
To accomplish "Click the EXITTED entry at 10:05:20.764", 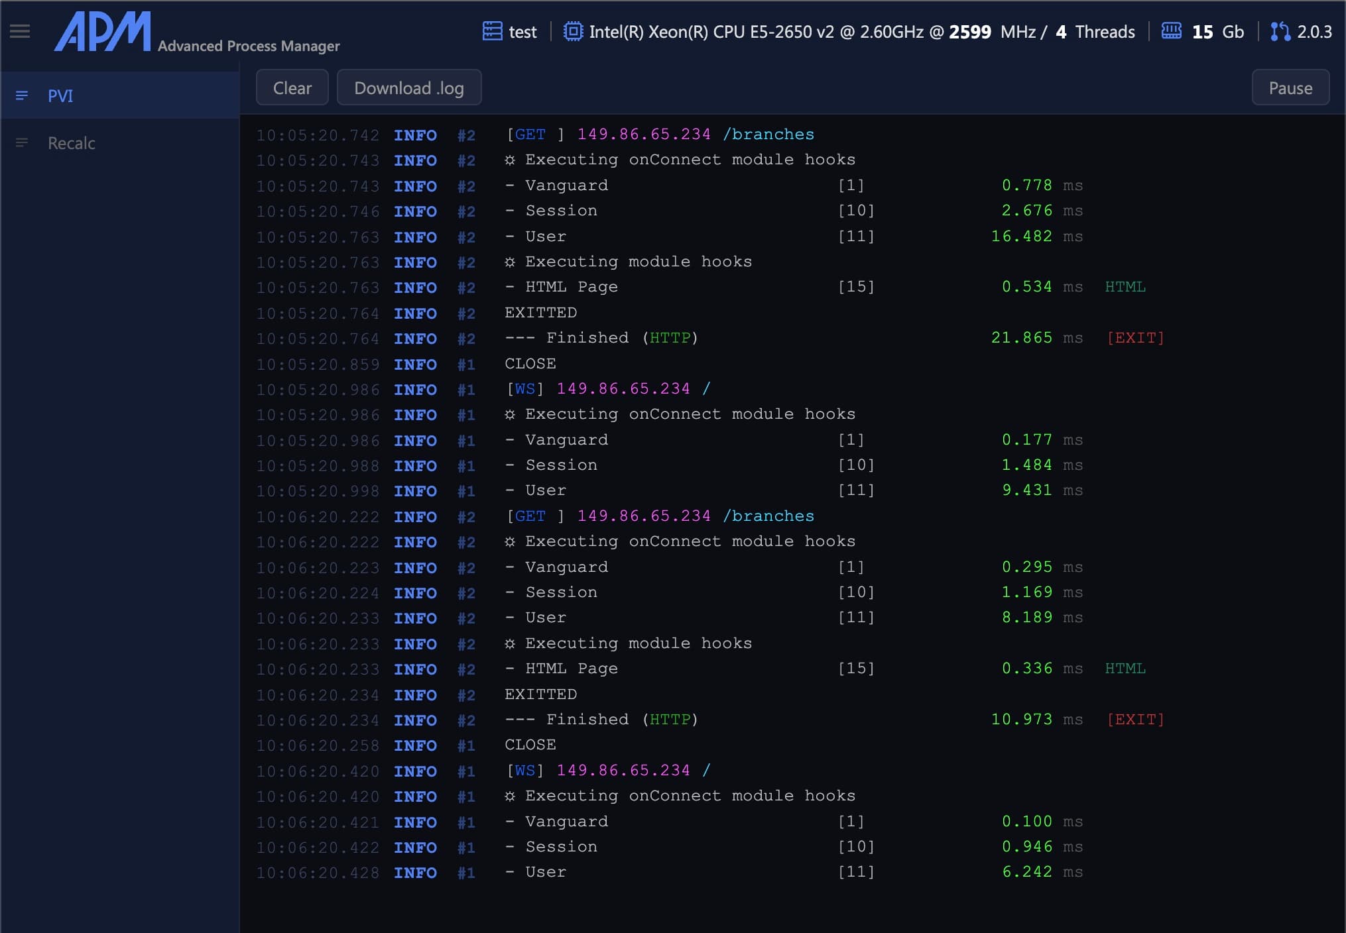I will tap(540, 313).
